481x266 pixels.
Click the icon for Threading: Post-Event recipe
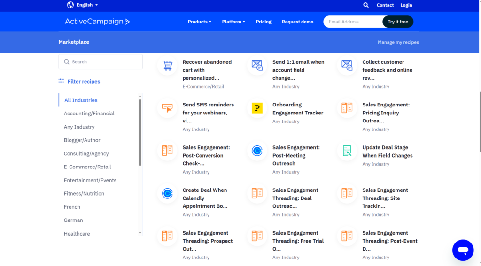(x=347, y=236)
